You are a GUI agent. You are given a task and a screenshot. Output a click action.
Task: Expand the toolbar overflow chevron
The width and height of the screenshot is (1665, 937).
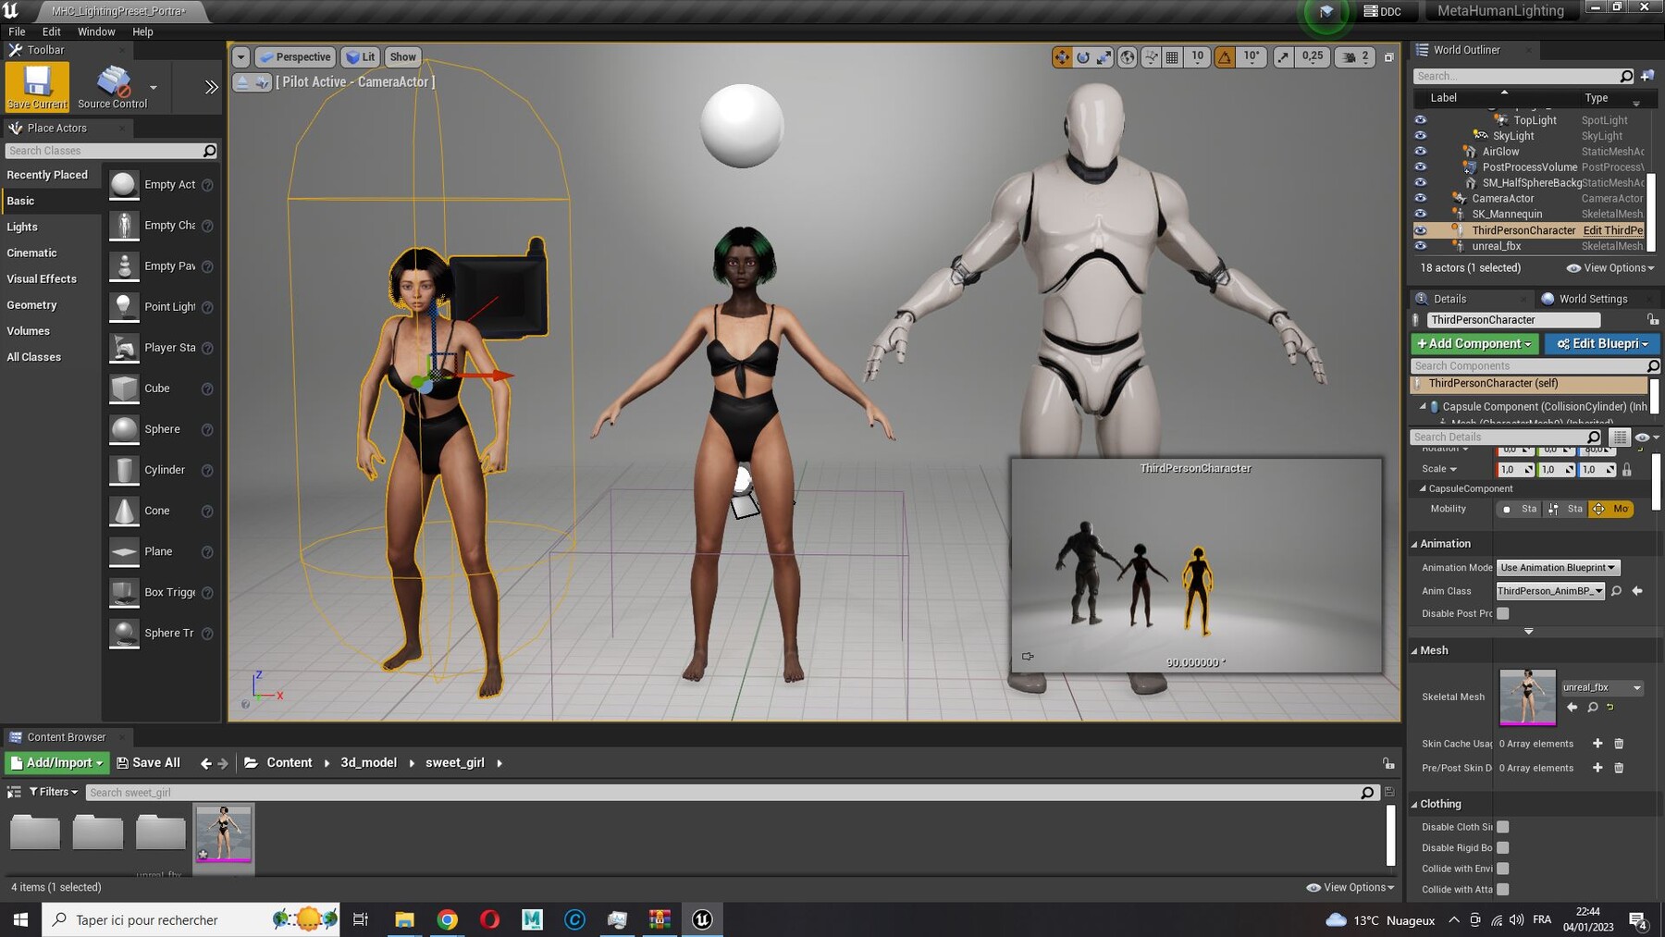211,87
